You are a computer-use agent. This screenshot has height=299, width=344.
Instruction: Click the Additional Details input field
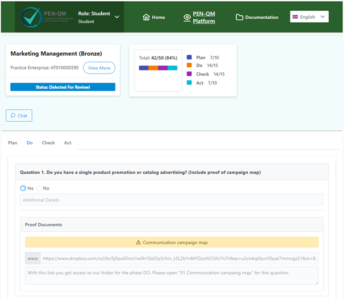pos(172,200)
